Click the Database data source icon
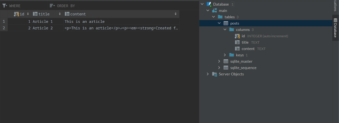The width and height of the screenshot is (339, 123). 209,4
